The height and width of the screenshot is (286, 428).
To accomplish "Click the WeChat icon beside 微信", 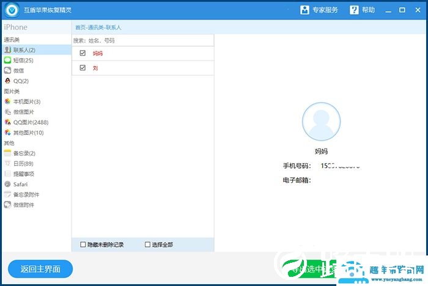I will (7, 70).
